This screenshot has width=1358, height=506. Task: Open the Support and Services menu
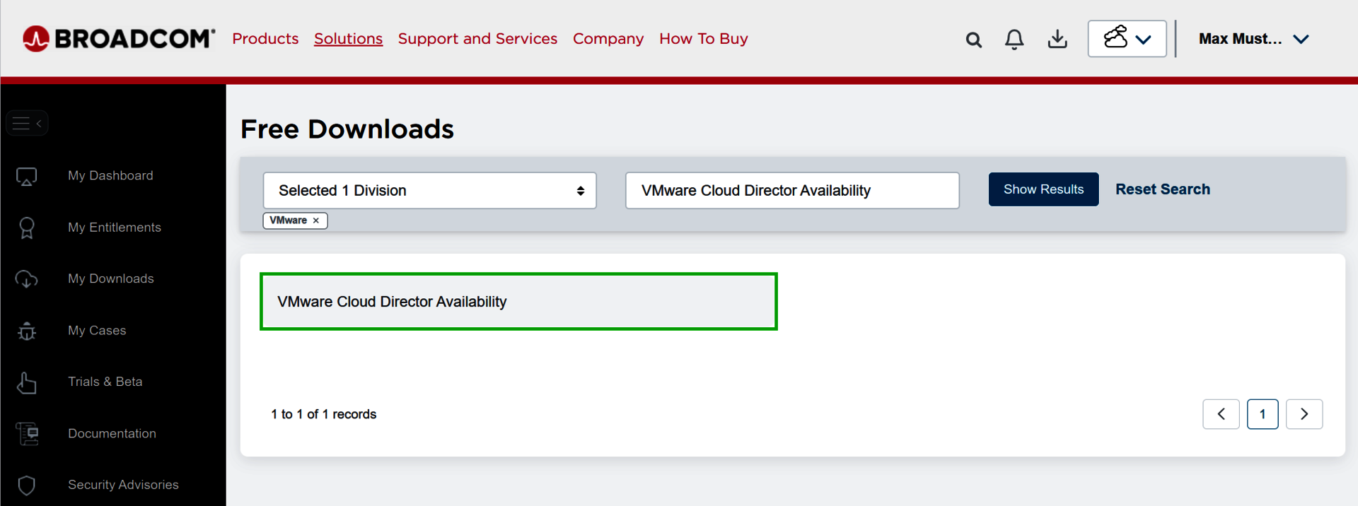click(x=477, y=39)
